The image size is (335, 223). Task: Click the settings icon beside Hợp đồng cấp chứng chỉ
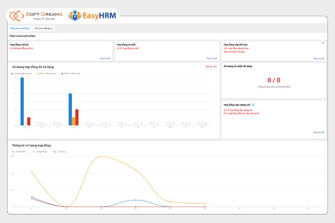(x=253, y=105)
